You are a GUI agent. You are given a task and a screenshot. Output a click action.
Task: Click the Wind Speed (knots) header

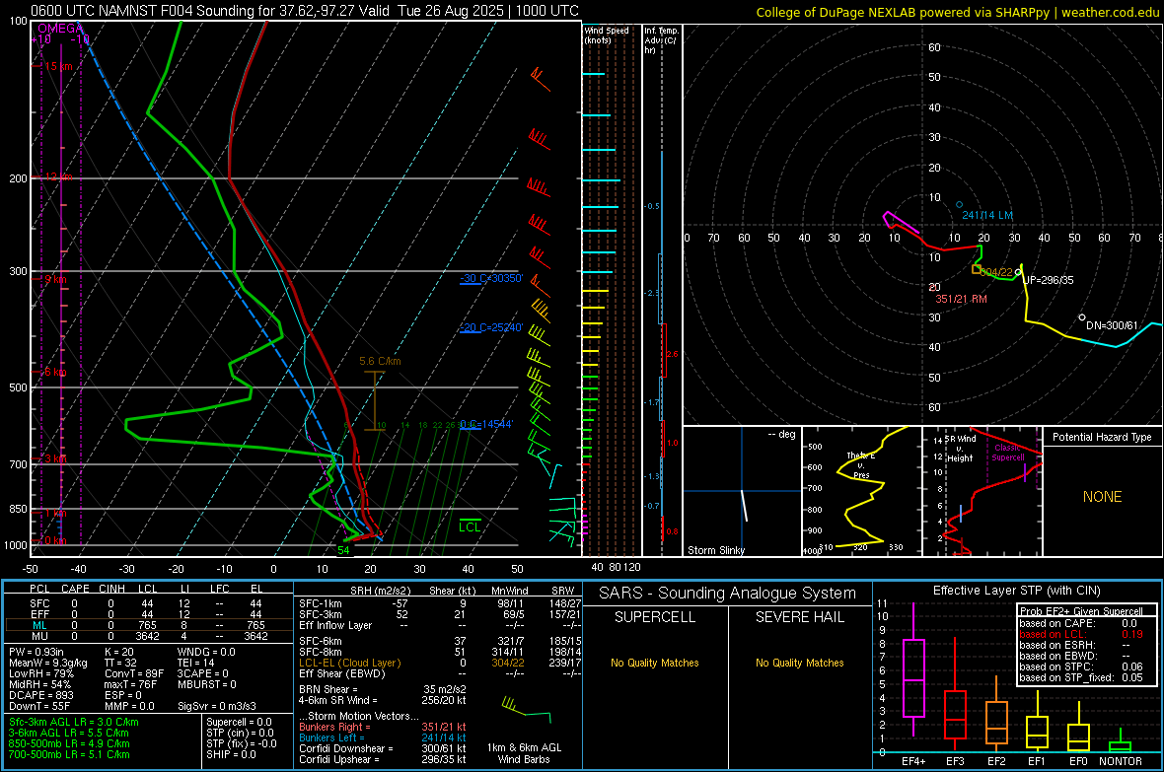coord(607,35)
